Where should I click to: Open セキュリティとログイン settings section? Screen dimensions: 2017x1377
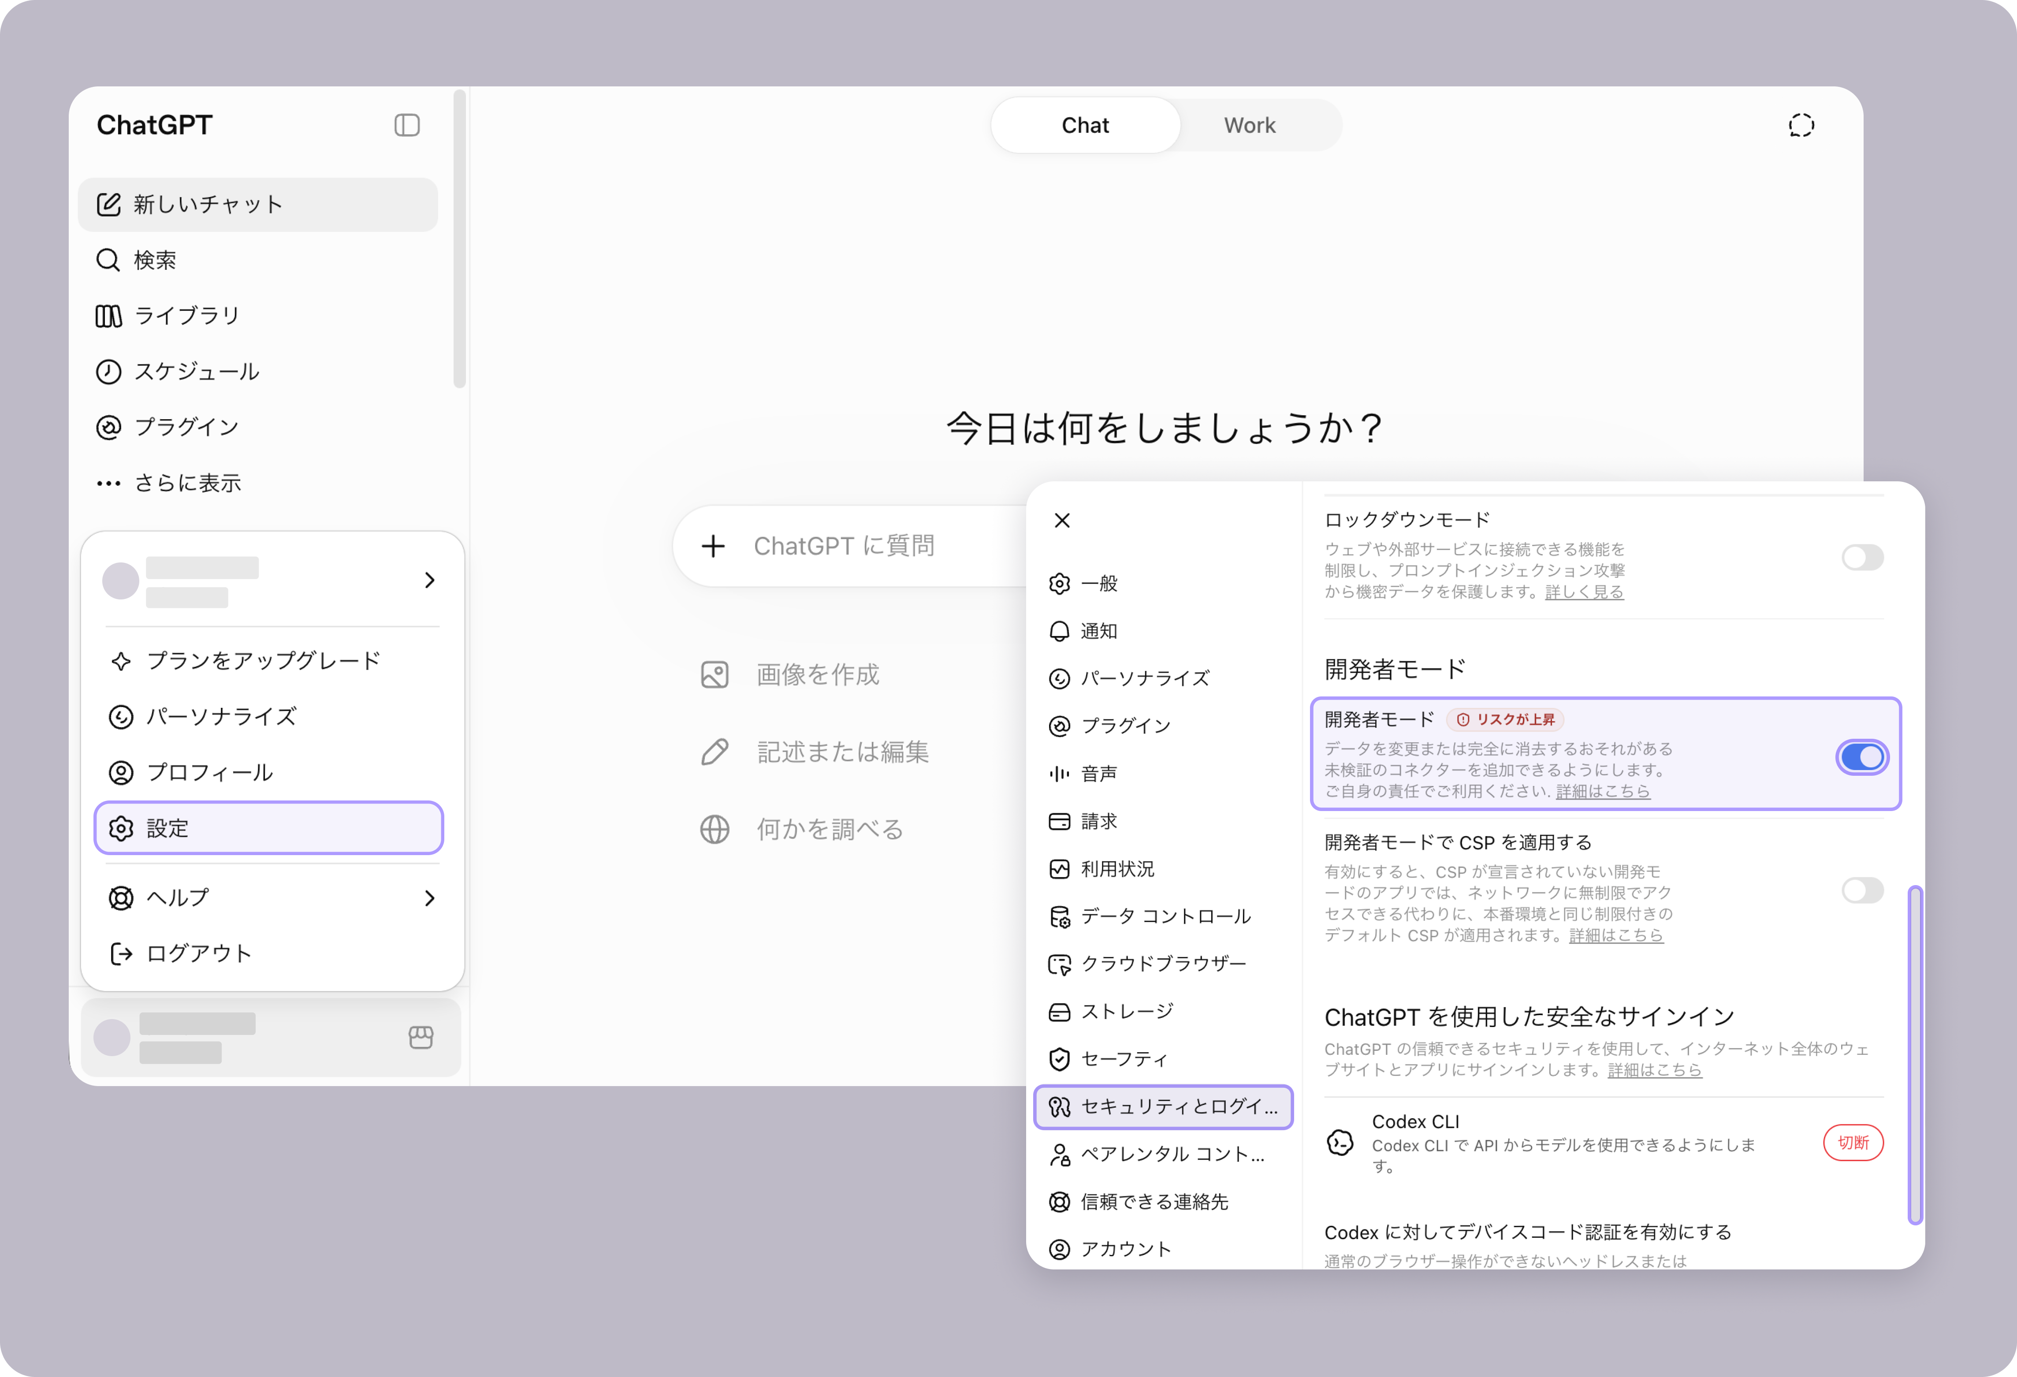pos(1163,1107)
